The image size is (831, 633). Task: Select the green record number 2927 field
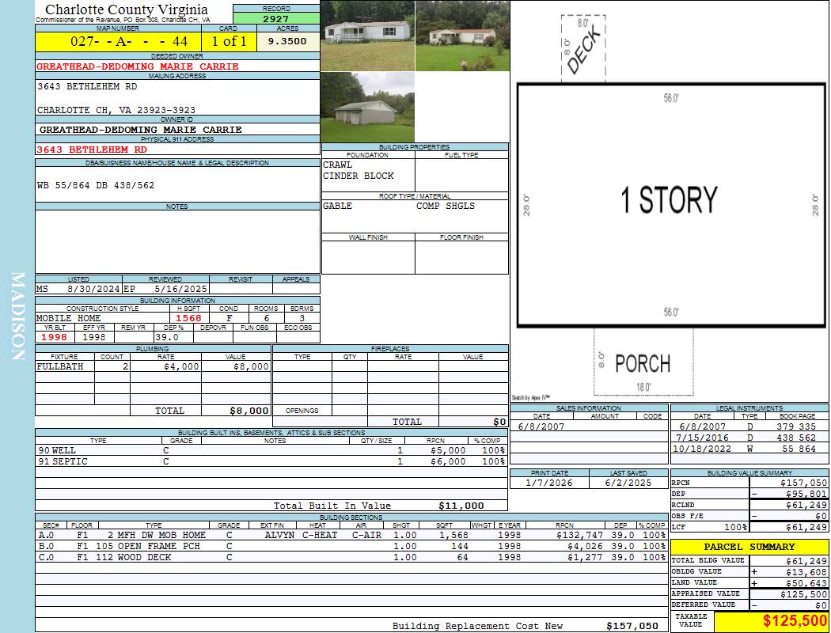tap(276, 19)
